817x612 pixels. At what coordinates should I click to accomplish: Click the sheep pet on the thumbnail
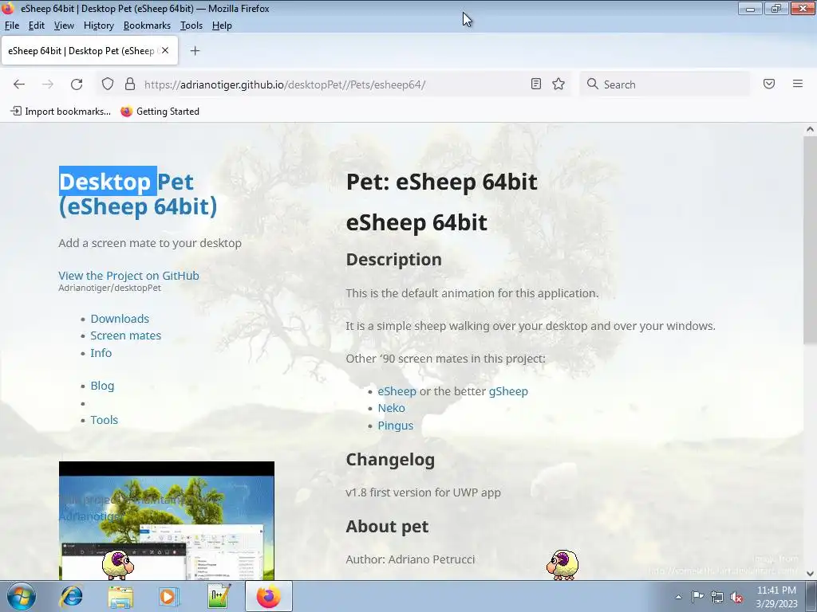pyautogui.click(x=118, y=565)
